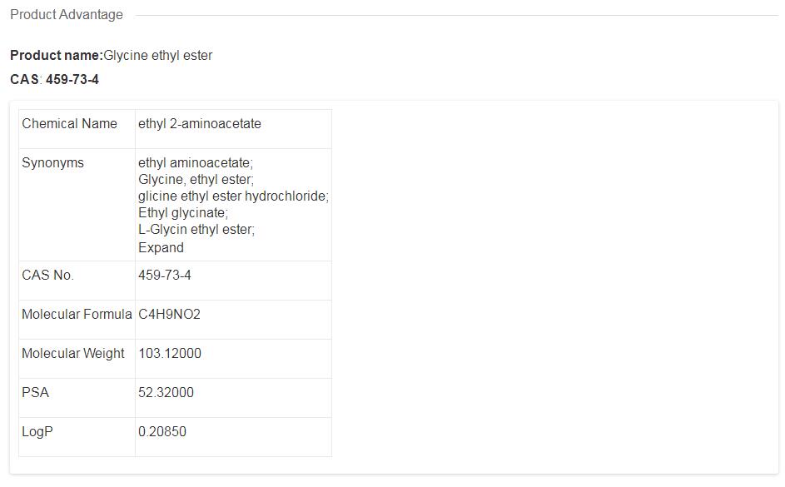Select the Chemical Name row label

click(69, 124)
